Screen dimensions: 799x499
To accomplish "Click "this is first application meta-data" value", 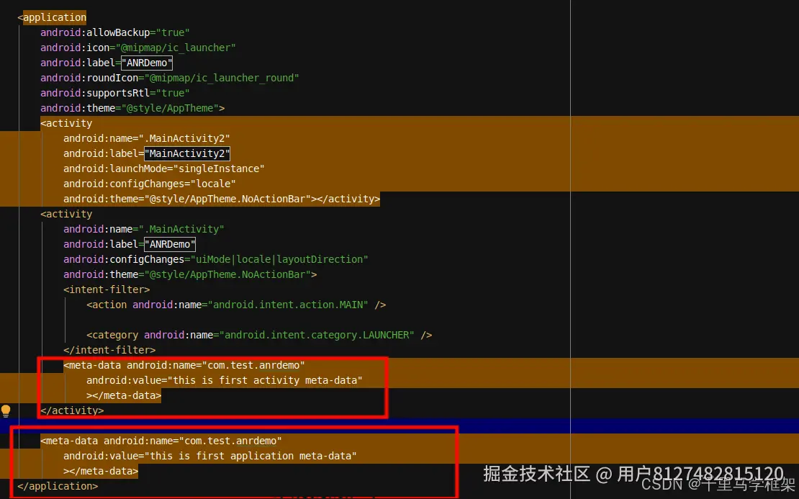I will 250,457.
